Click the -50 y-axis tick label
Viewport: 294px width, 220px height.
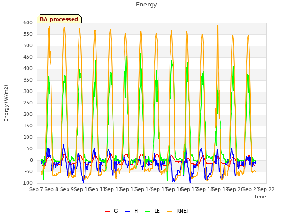click(x=28, y=172)
